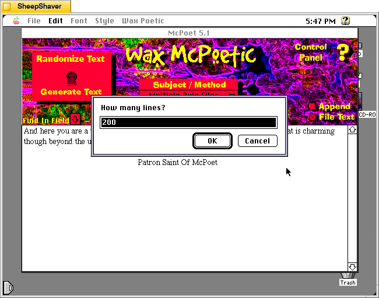This screenshot has height=298, width=379.
Task: Click the Wax McPoetic logo
Action: point(191,55)
